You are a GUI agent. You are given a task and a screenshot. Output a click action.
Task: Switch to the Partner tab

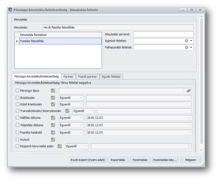(68, 77)
